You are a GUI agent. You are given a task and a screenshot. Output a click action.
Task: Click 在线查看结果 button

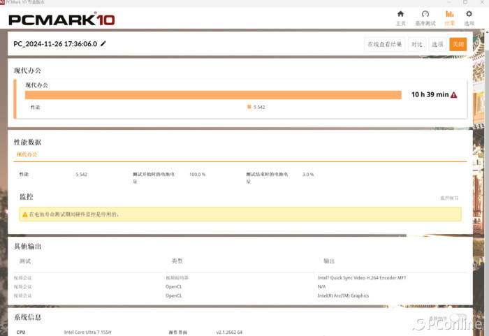pos(384,44)
